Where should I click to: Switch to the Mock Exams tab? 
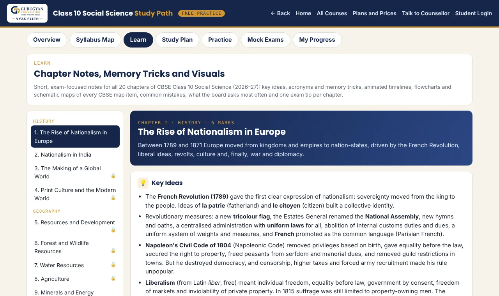265,40
